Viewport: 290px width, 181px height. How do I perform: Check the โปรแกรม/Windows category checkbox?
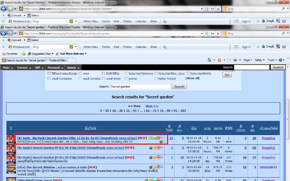(x=126, y=73)
